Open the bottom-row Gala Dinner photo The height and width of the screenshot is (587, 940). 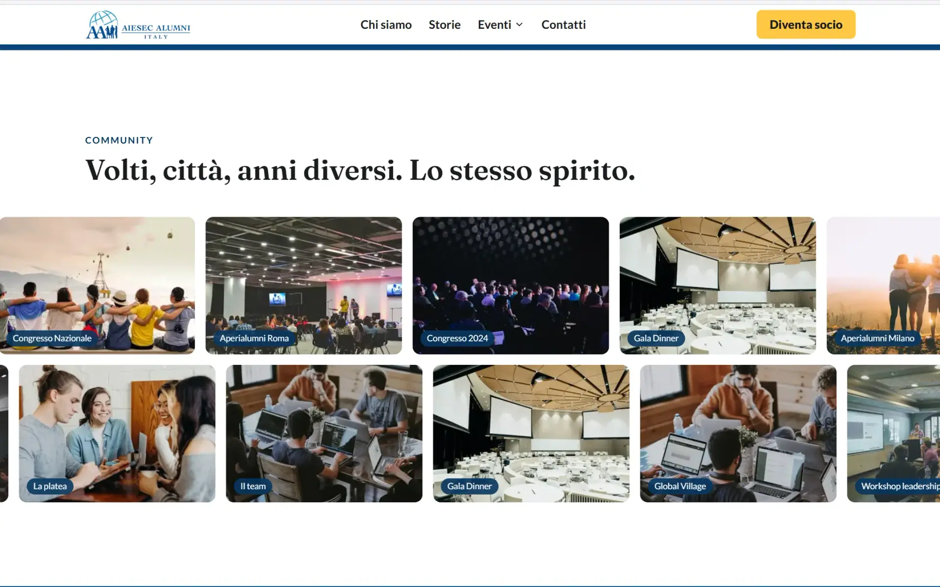[x=531, y=433]
